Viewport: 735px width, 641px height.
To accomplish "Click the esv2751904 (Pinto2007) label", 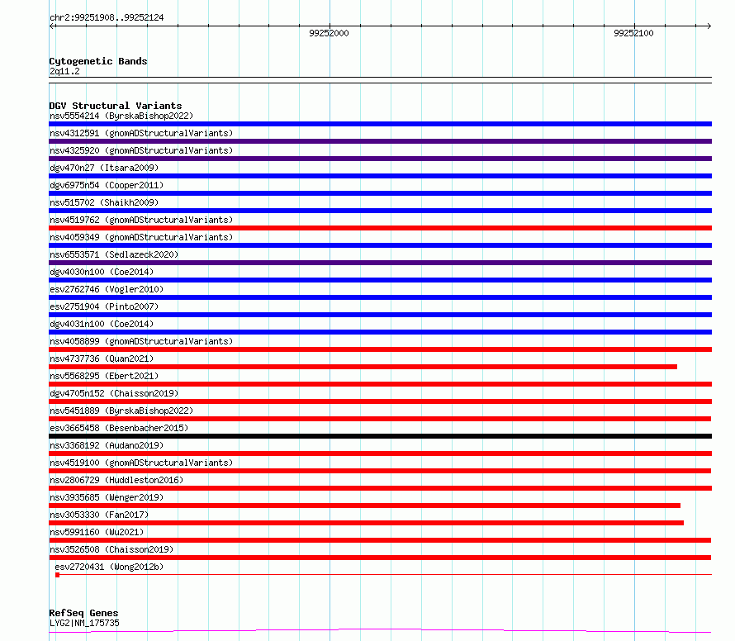I will click(104, 306).
